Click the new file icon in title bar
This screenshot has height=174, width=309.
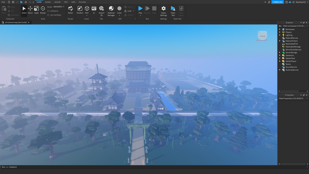(9, 2)
